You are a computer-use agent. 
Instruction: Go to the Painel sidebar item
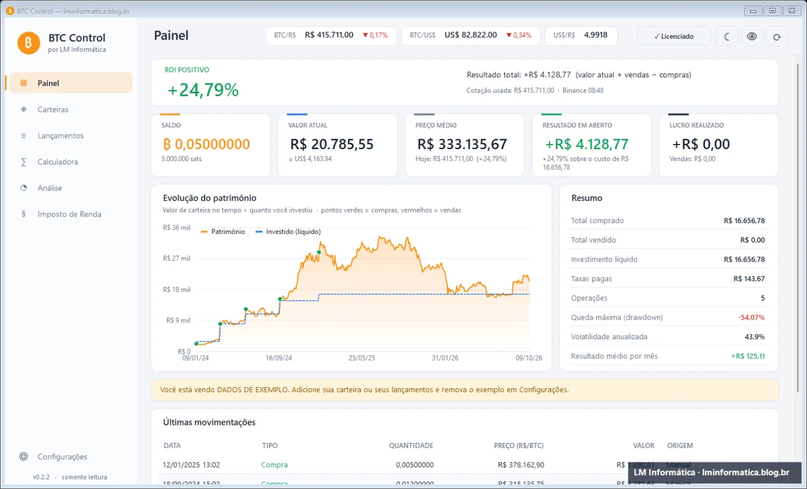(71, 82)
